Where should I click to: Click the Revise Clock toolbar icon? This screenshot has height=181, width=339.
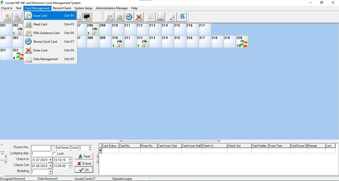129,17
